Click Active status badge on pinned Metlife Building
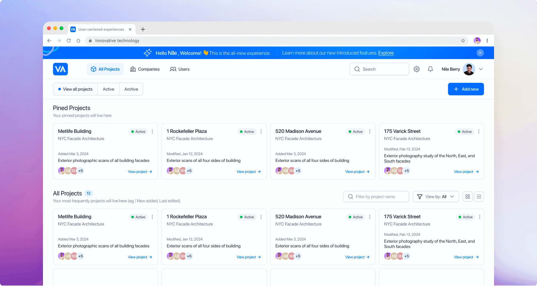The height and width of the screenshot is (286, 537). [138, 132]
